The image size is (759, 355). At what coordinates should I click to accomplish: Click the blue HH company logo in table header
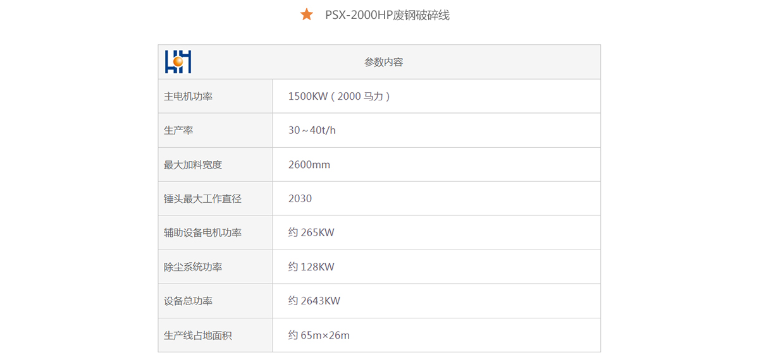[178, 62]
